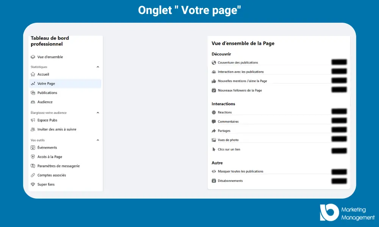This screenshot has width=379, height=227.
Task: Click the share arrow icon for Partages
Action: pos(214,131)
